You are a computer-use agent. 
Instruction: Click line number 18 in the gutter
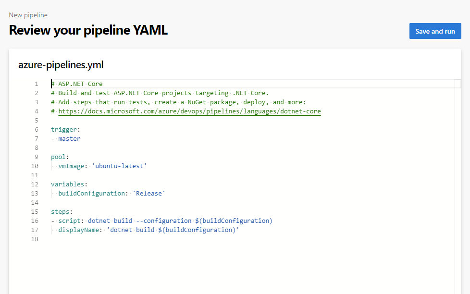point(35,239)
